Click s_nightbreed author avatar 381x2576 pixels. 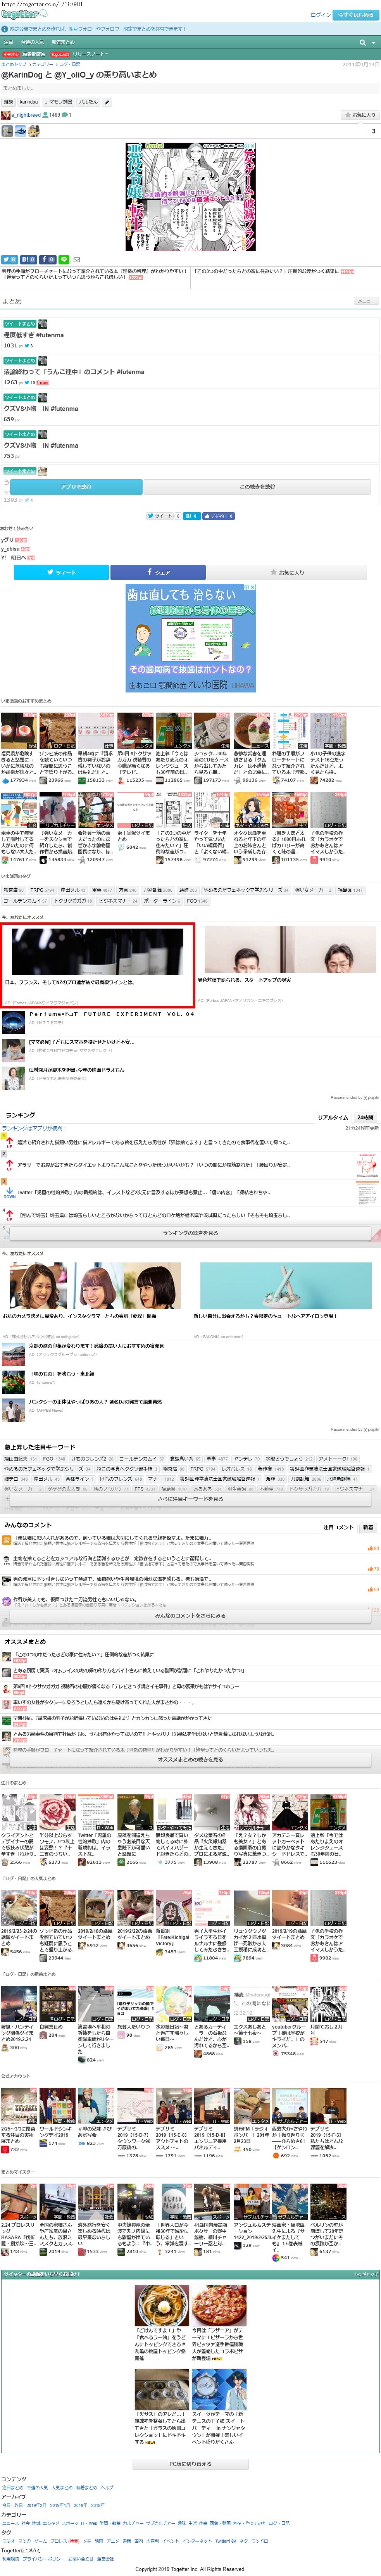pos(6,115)
